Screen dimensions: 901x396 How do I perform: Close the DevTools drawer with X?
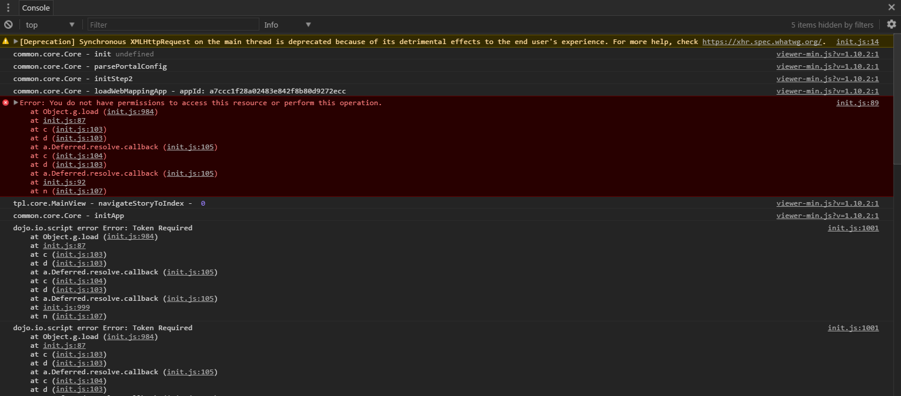[892, 8]
